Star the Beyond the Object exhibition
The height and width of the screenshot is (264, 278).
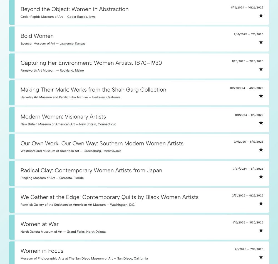point(261,16)
